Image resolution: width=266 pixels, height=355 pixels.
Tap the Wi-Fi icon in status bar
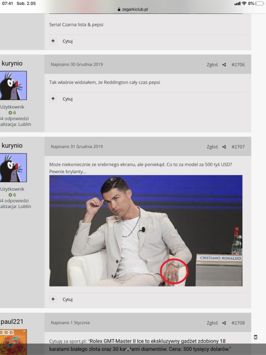[x=244, y=3]
